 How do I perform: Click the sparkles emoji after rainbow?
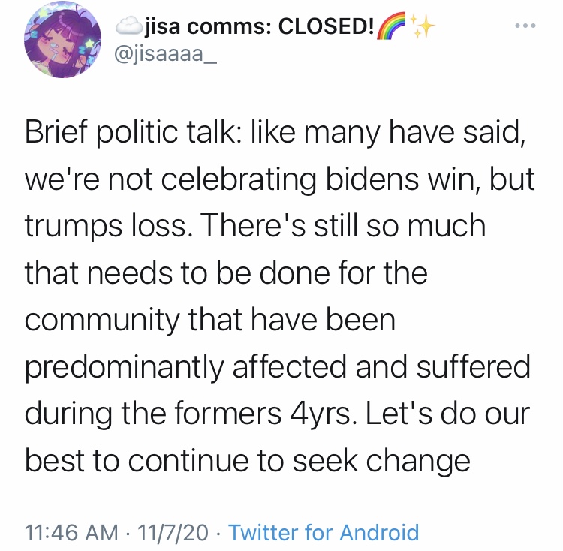(422, 26)
